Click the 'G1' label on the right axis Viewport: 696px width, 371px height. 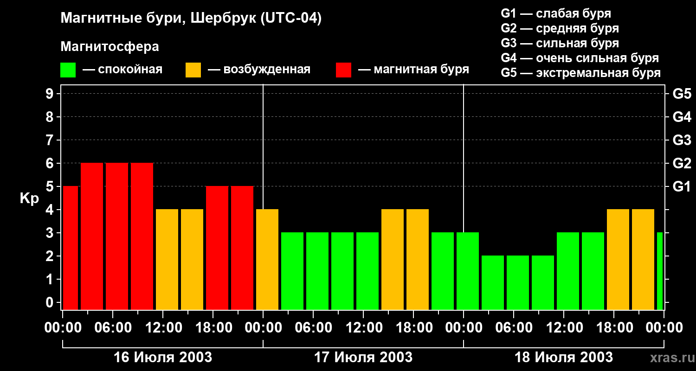click(682, 187)
